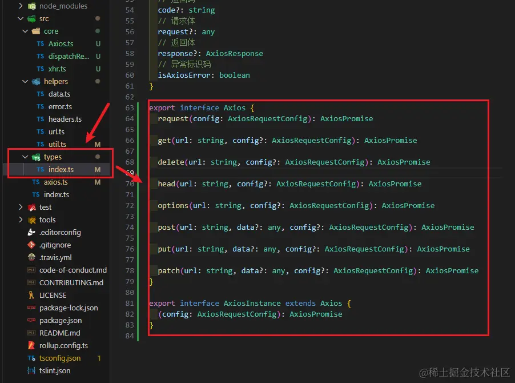Expand the tools folder chevron
Screen dimensions: 515x383
21,220
